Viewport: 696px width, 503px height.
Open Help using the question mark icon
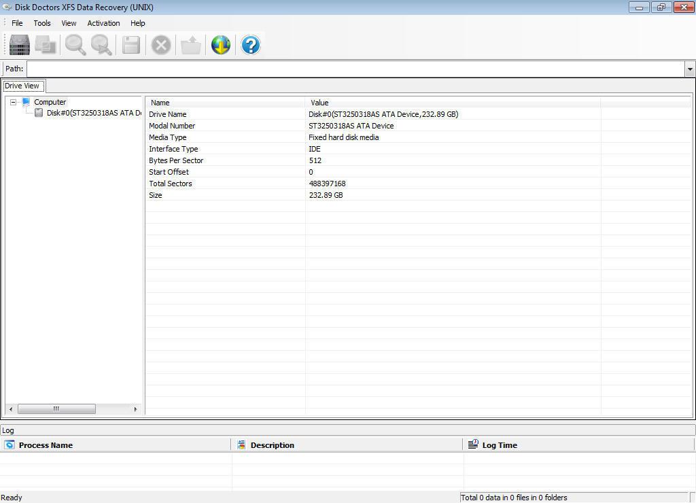click(x=250, y=45)
